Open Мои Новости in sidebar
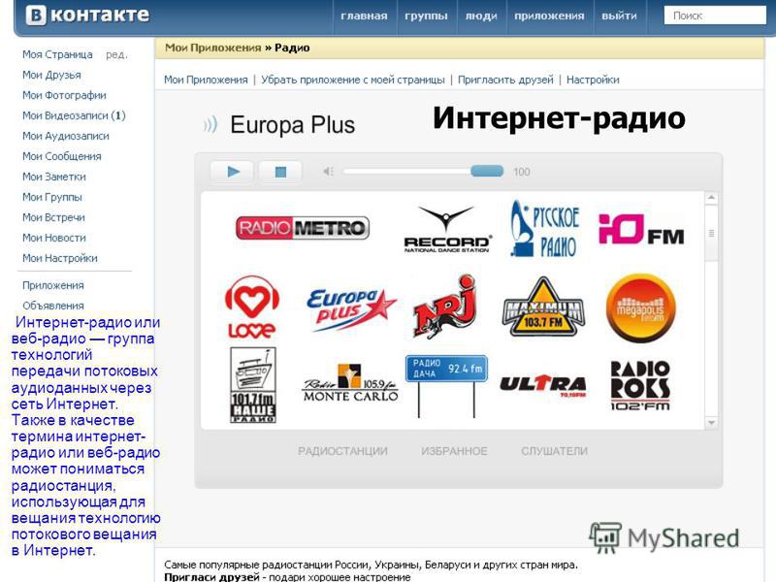 54,238
